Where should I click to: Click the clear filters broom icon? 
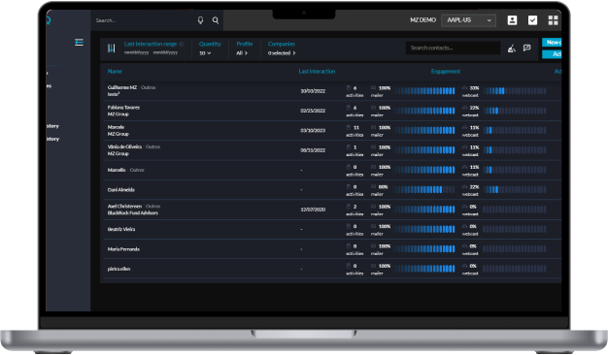(x=512, y=48)
